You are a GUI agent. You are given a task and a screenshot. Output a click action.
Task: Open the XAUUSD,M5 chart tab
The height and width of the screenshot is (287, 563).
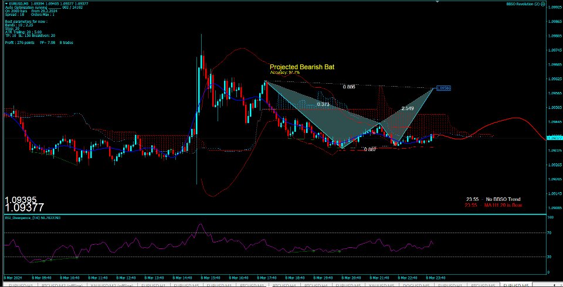click(382, 285)
